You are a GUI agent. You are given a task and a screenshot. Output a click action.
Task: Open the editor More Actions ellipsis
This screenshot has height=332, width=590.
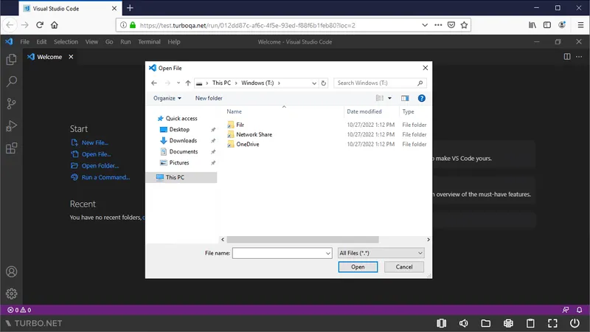pos(579,57)
